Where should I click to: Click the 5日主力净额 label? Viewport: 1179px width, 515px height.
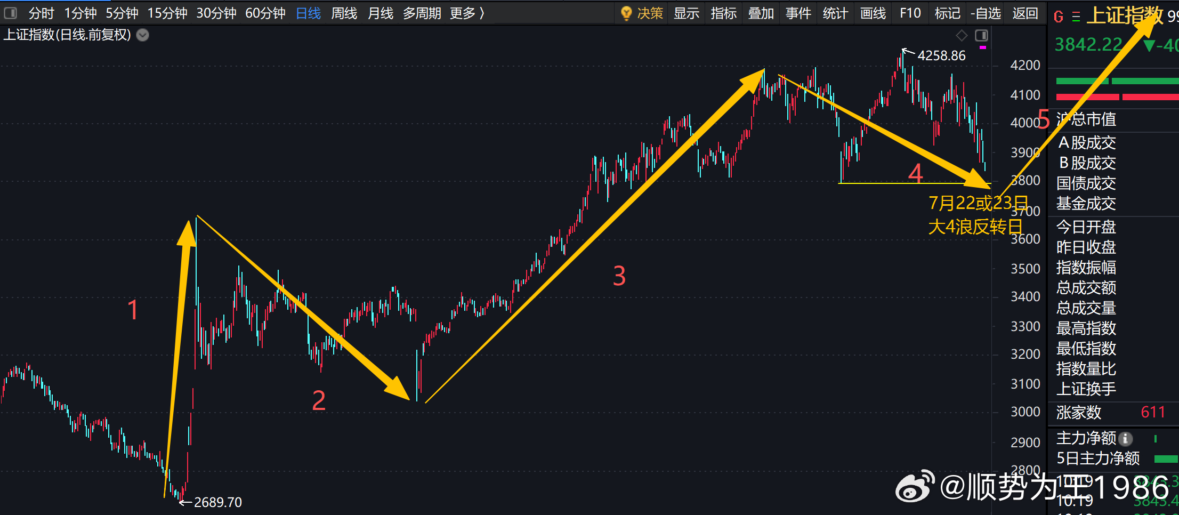coord(1098,458)
